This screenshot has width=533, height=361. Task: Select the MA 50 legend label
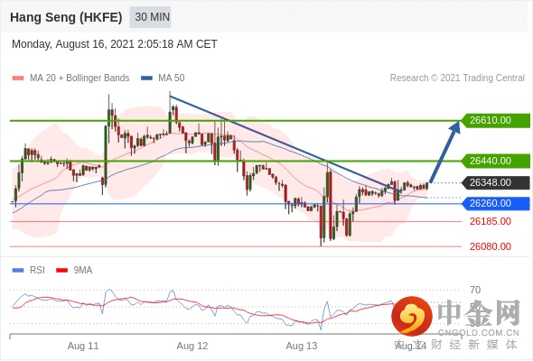pos(172,79)
